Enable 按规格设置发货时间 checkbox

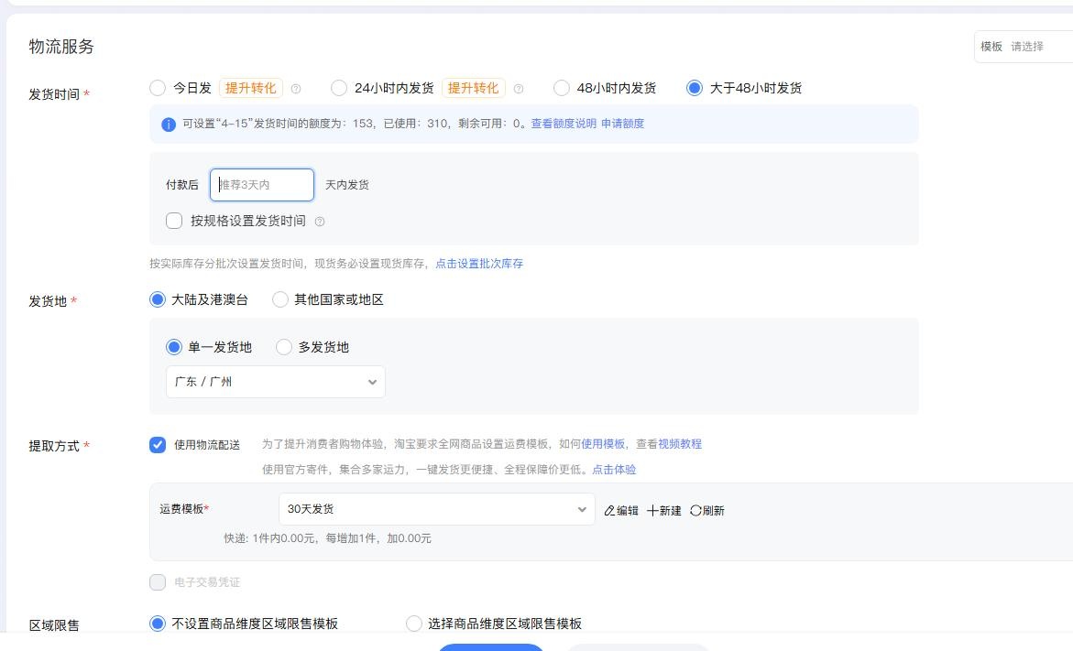pyautogui.click(x=174, y=221)
